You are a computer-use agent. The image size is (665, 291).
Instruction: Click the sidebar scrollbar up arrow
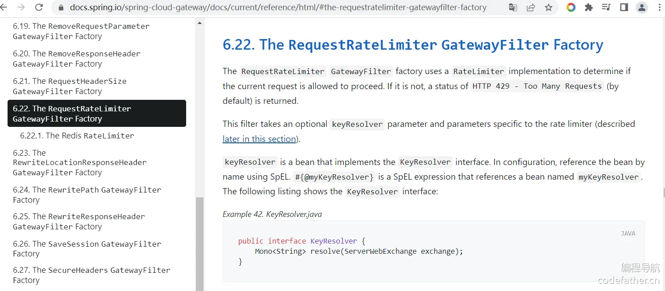199,23
